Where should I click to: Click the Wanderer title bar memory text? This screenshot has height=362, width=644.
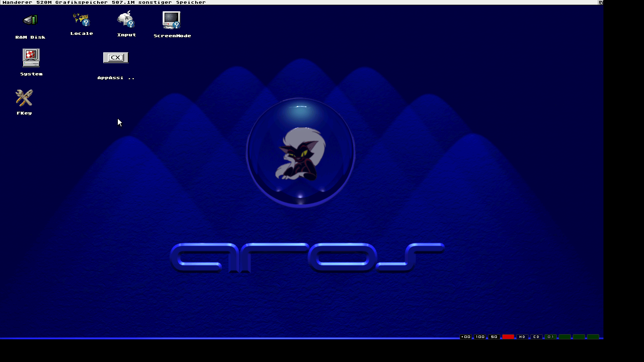click(104, 2)
